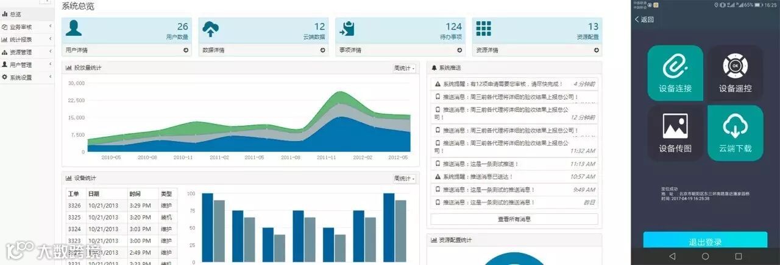The image size is (780, 265).
Task: Expand the 统计报表 sidebar menu
Action: 26,40
